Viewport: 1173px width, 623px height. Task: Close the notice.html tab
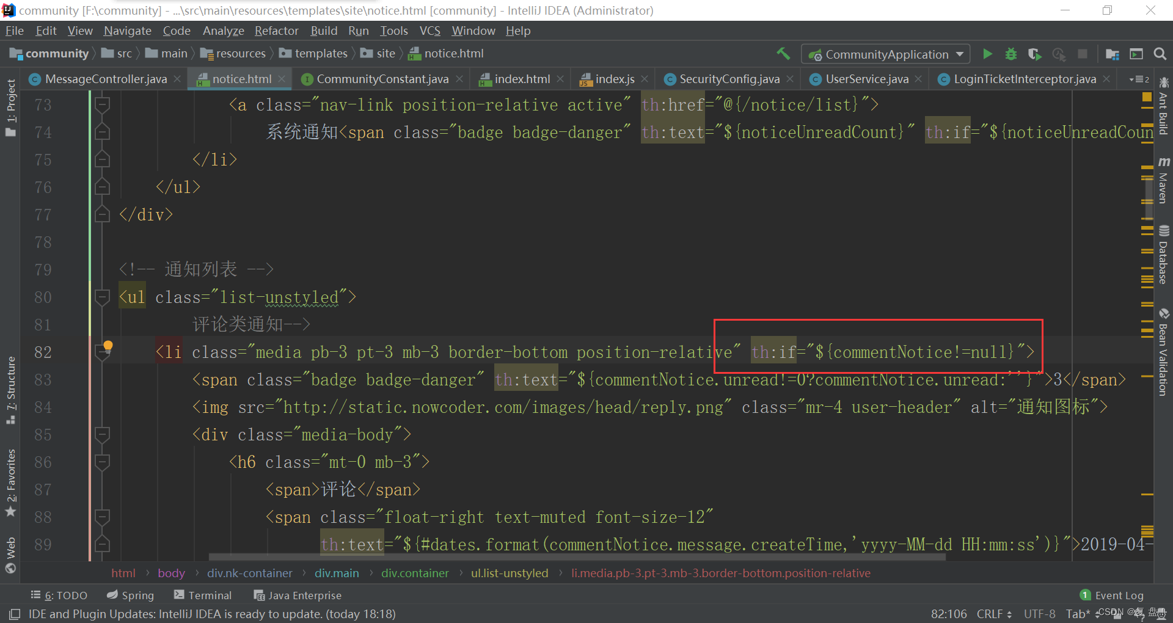(282, 79)
